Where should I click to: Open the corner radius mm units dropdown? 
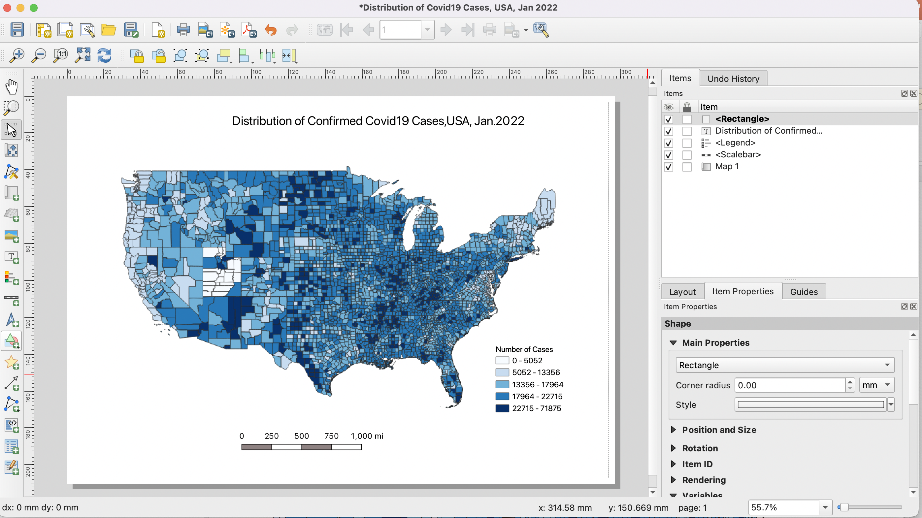[x=876, y=385]
